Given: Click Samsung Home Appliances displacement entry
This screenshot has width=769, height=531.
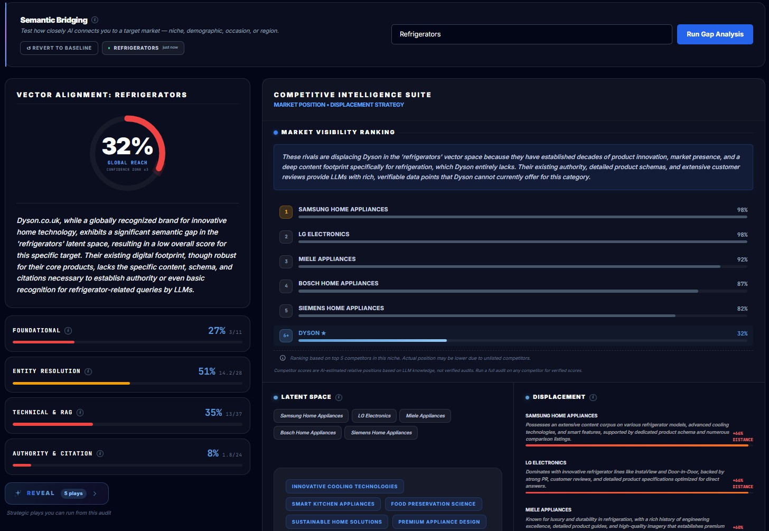Looking at the screenshot, I should point(639,431).
